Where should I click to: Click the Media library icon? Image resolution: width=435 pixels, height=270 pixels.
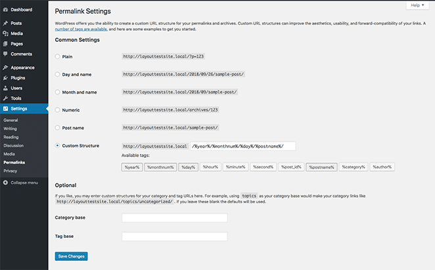coord(5,33)
